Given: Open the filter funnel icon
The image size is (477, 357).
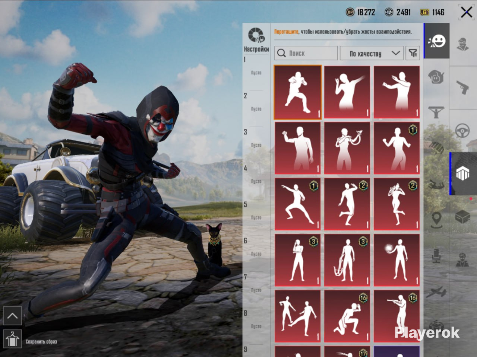Looking at the screenshot, I should coord(413,53).
